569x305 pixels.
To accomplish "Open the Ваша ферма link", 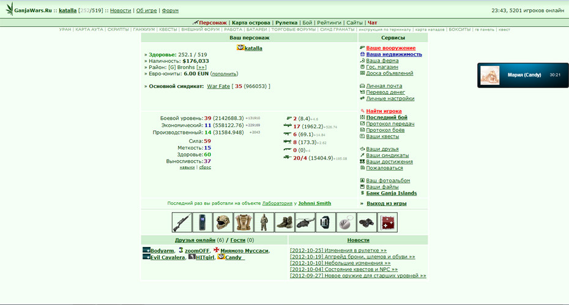I will [382, 61].
